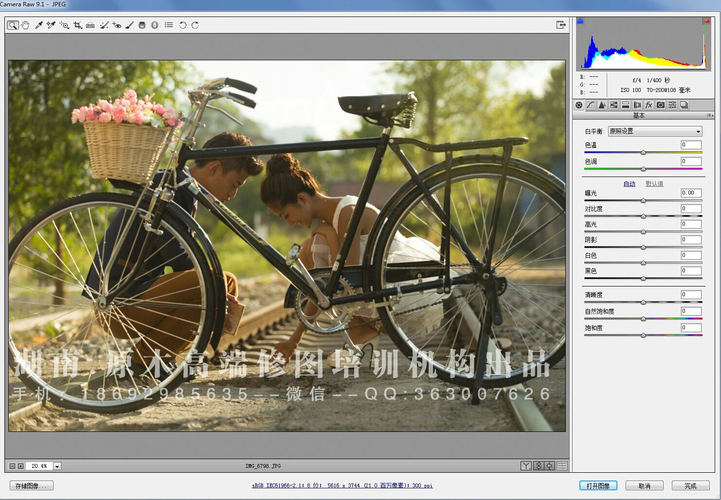The width and height of the screenshot is (721, 500).
Task: Toggle highlight clipping warning in histogram
Action: point(706,21)
